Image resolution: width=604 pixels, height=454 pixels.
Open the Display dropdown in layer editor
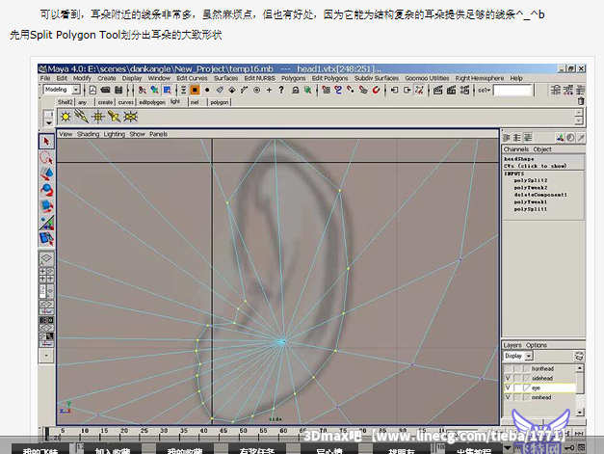(x=529, y=356)
